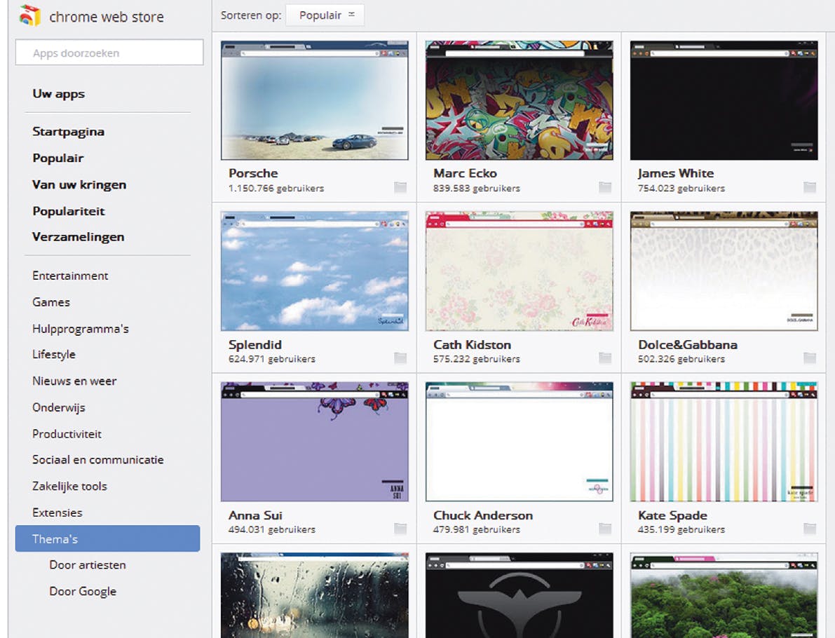Click the Splendid theme title
The height and width of the screenshot is (638, 835).
[x=255, y=344]
